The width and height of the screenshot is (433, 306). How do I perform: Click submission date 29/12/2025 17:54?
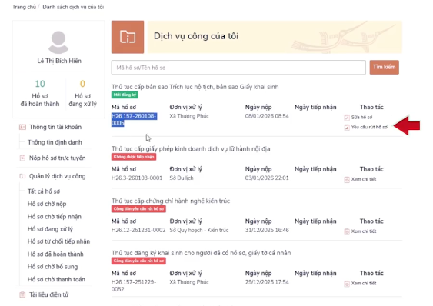267,282
